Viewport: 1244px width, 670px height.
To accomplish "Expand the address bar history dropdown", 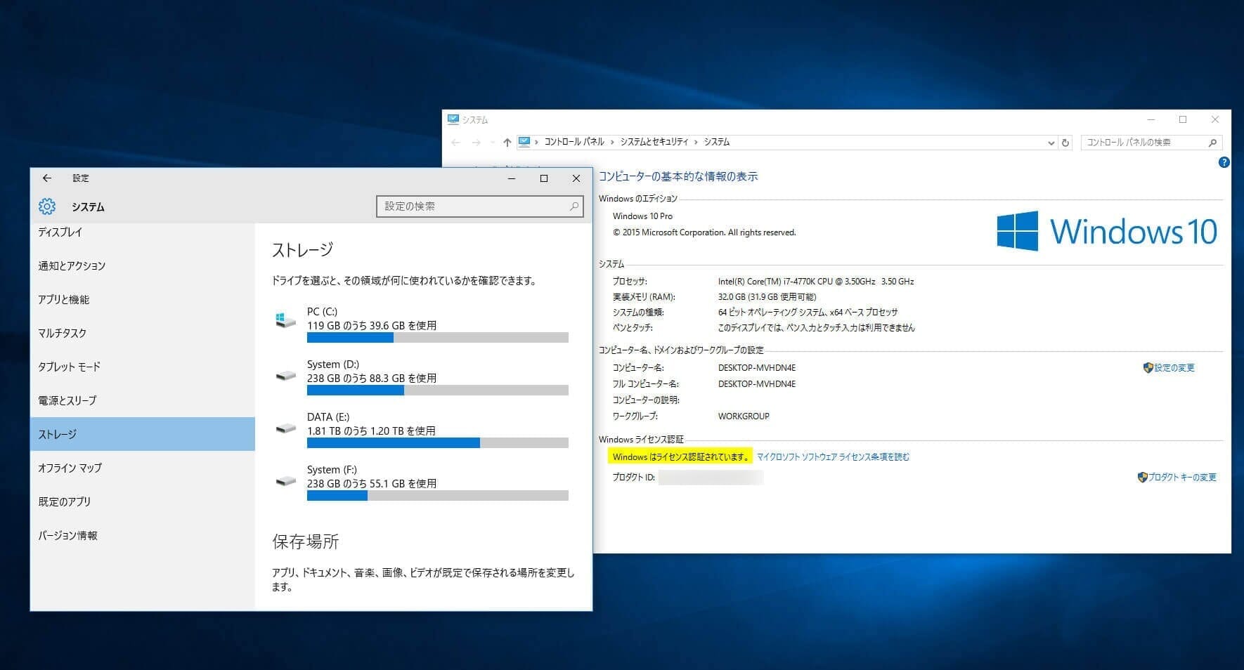I will (x=1051, y=143).
